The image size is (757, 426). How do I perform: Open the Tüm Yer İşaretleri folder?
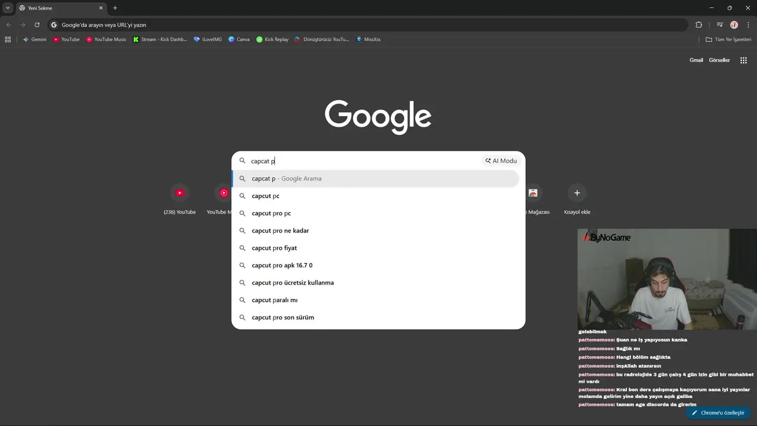728,39
